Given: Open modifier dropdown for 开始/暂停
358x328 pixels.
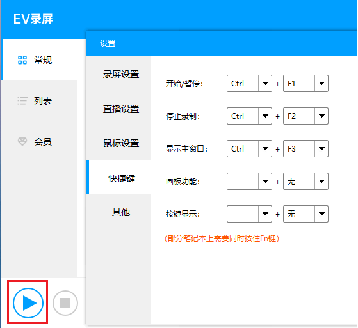Looking at the screenshot, I should [x=249, y=83].
